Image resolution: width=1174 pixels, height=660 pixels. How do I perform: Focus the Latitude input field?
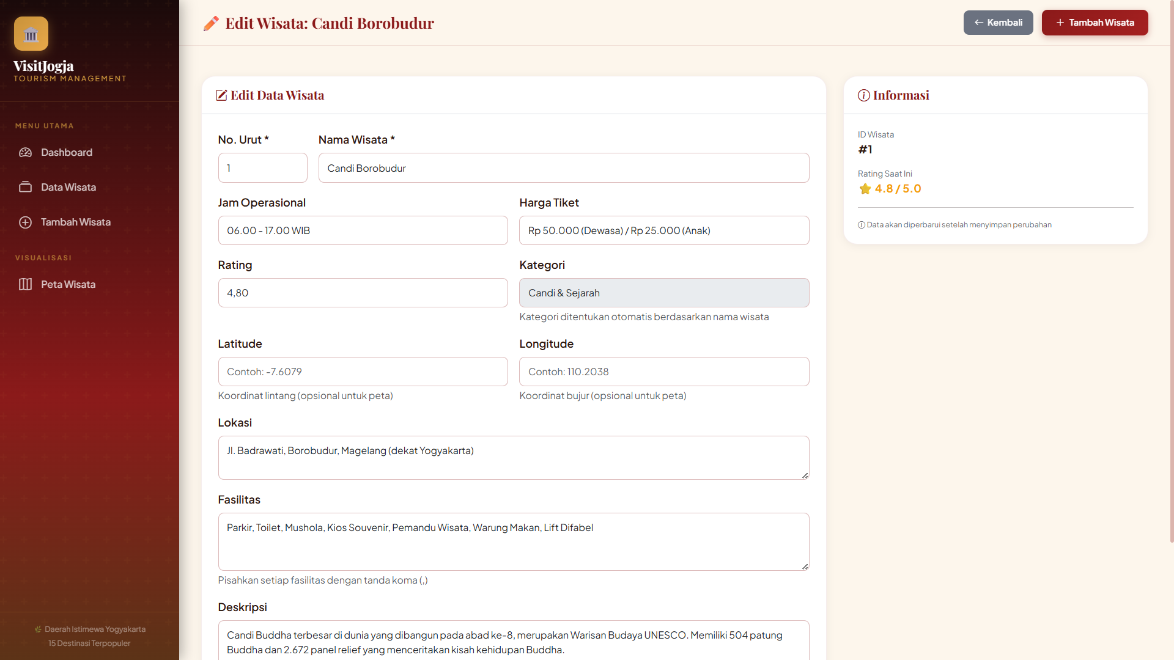coord(363,372)
